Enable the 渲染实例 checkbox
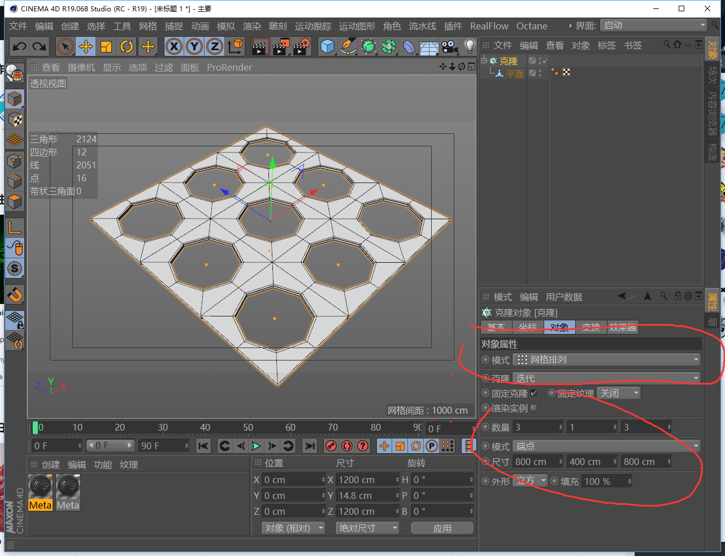Viewport: 725px width, 556px height. (534, 408)
